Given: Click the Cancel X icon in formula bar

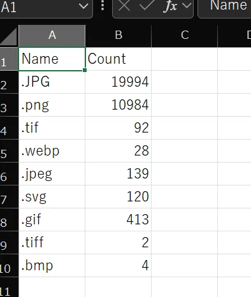Looking at the screenshot, I should click(124, 5).
